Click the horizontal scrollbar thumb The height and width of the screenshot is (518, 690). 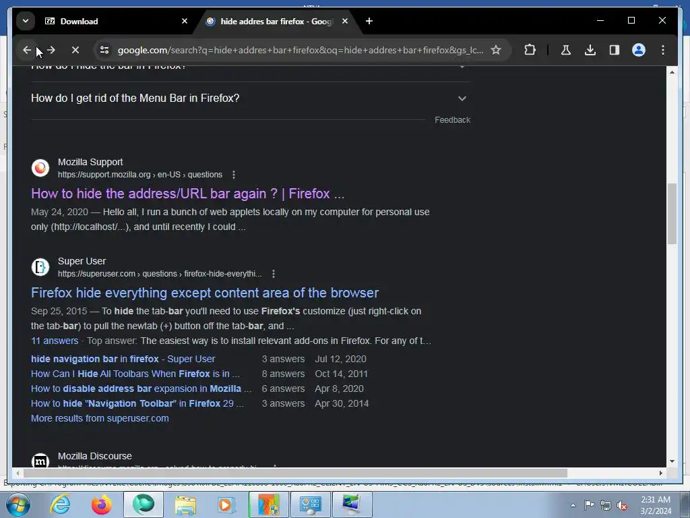pos(295,473)
